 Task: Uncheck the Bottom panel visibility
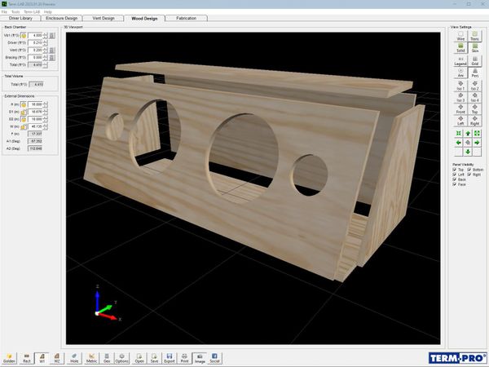click(469, 170)
